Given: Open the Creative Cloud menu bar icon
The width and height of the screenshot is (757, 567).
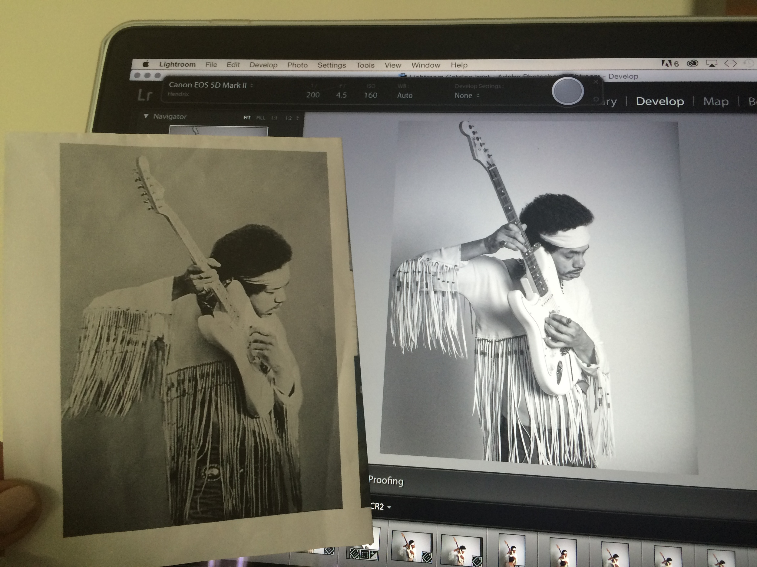Looking at the screenshot, I should 692,64.
